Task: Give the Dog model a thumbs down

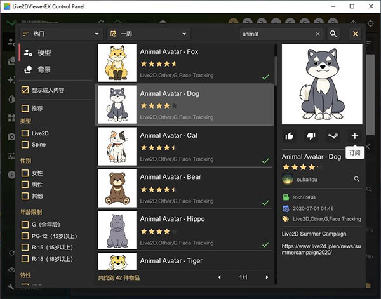Action: point(311,135)
